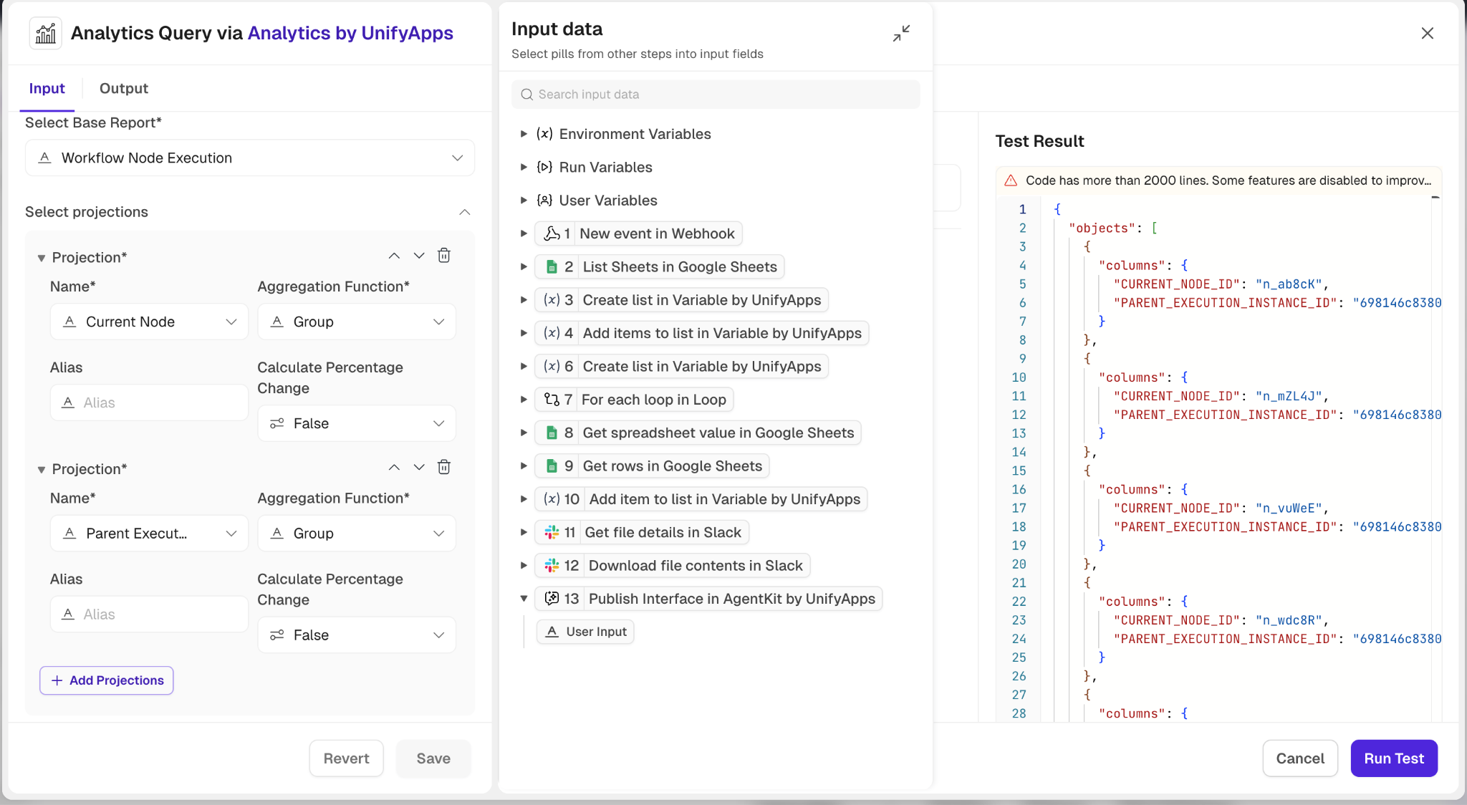Image resolution: width=1467 pixels, height=805 pixels.
Task: Click the Analytics chart app icon
Action: pyautogui.click(x=46, y=33)
